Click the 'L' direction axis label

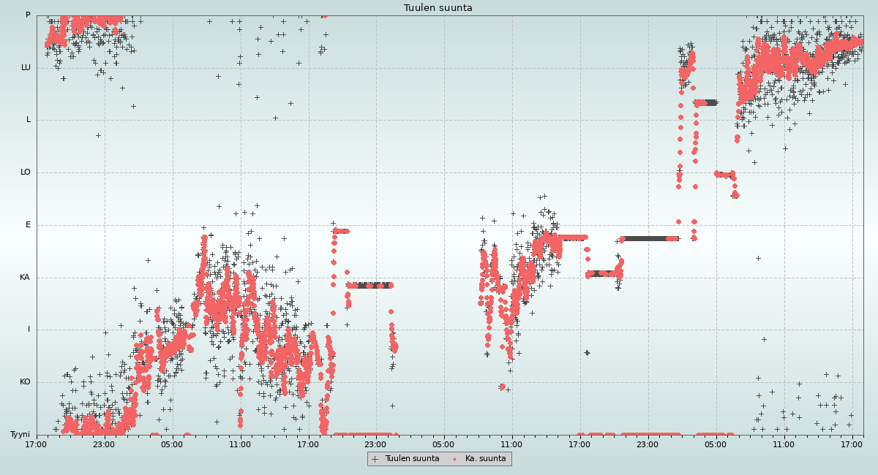coord(29,120)
